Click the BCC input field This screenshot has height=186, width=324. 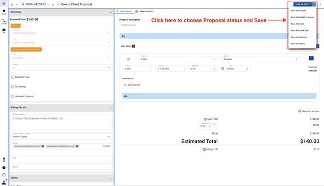61,166
